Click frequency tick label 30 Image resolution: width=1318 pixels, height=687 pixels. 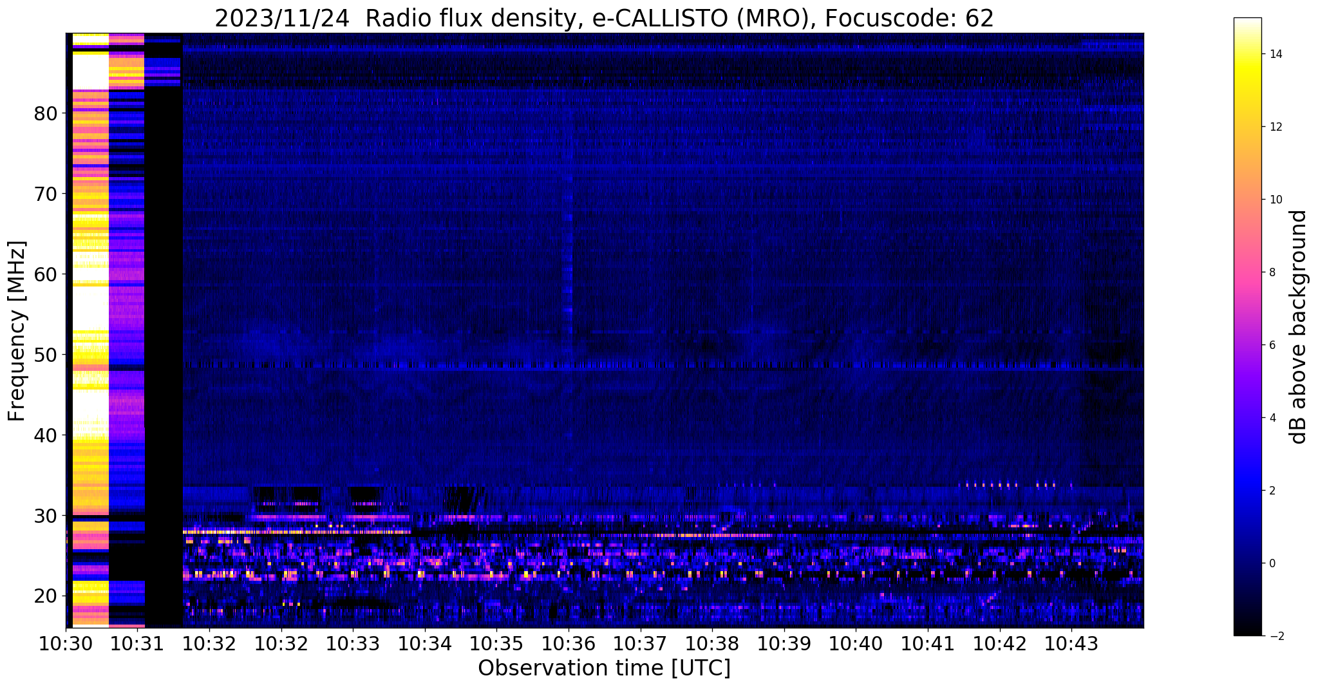pos(46,516)
